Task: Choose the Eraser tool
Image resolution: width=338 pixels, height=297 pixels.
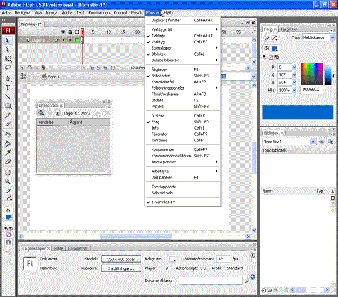Action: pos(8,161)
